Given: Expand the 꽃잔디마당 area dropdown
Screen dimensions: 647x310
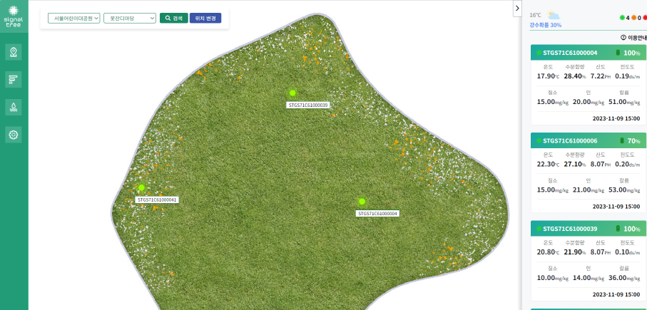Looking at the screenshot, I should coord(129,18).
